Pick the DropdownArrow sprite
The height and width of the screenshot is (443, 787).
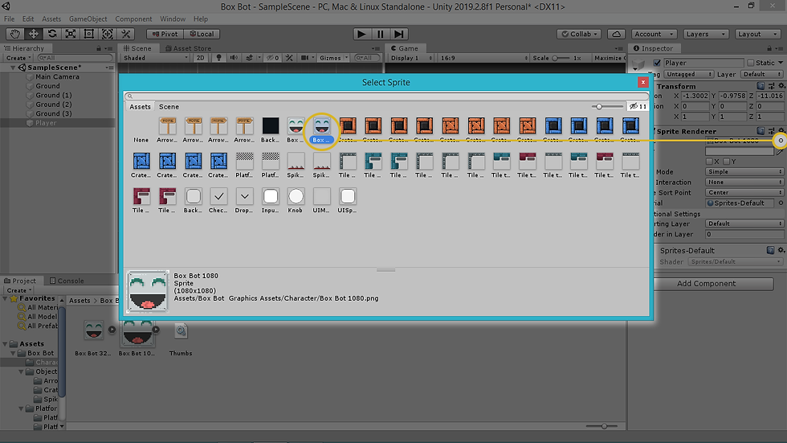[x=244, y=196]
